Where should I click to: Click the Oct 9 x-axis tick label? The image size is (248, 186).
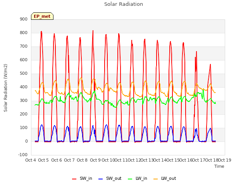click(95, 160)
